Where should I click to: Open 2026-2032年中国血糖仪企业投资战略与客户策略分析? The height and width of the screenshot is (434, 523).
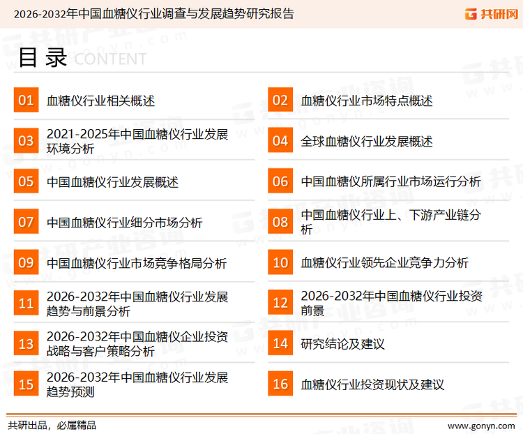pyautogui.click(x=137, y=343)
